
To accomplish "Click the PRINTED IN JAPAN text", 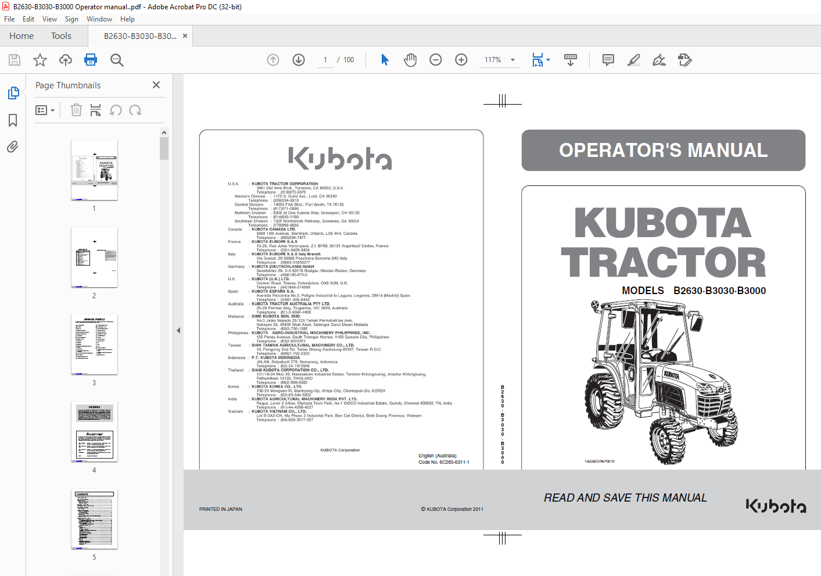I will pyautogui.click(x=221, y=509).
